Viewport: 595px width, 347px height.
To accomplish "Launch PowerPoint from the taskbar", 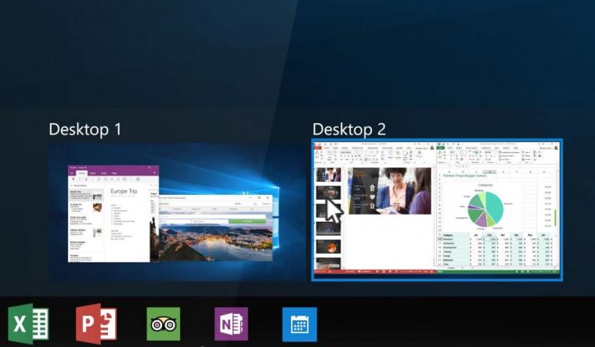I will pos(96,324).
